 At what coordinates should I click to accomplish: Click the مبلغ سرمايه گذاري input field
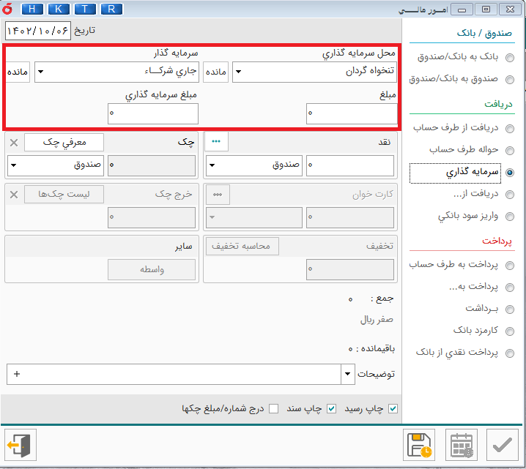[153, 113]
